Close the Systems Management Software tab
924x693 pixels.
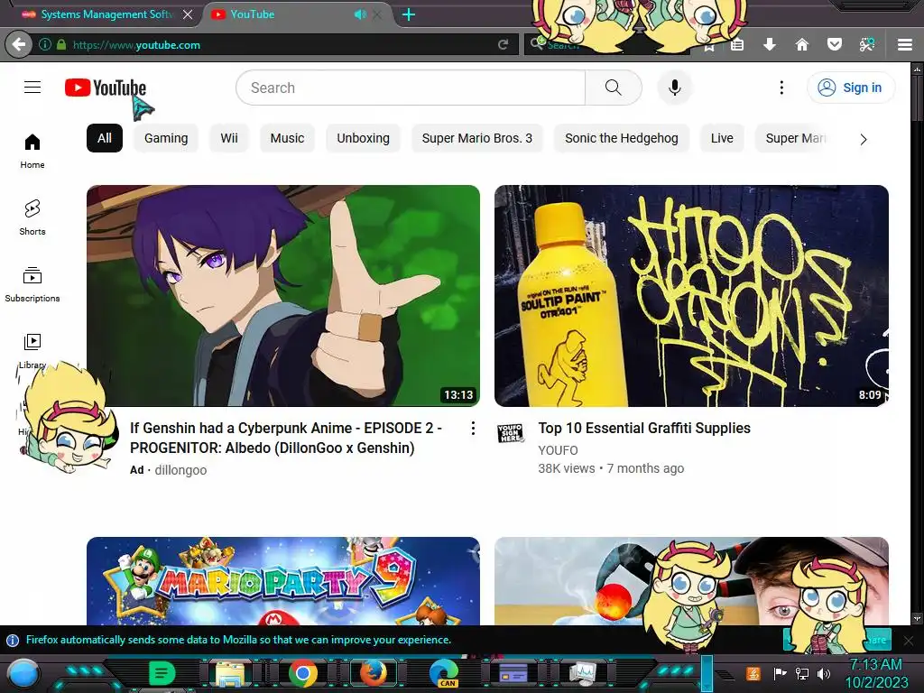coord(188,14)
